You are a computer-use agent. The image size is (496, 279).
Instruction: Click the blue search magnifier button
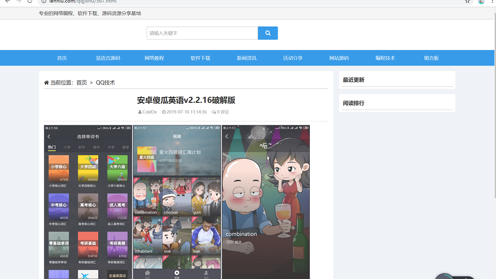pos(267,33)
